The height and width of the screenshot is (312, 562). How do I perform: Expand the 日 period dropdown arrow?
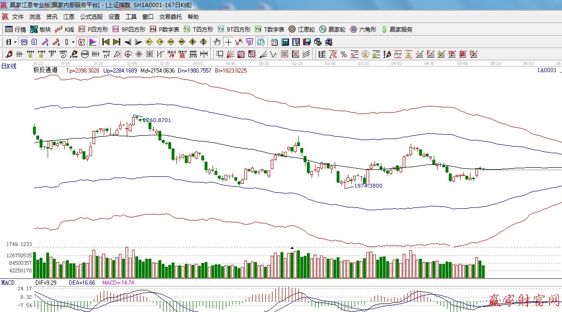coord(15,42)
